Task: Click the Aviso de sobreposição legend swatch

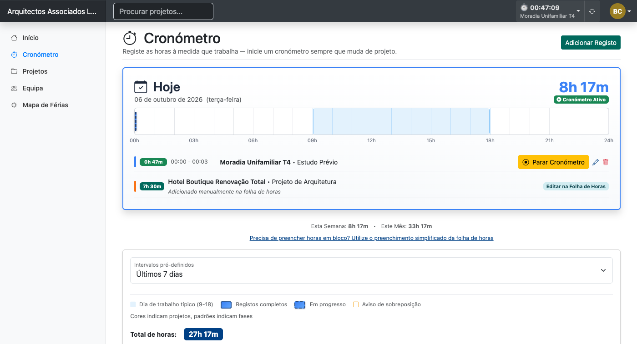Action: click(x=356, y=304)
